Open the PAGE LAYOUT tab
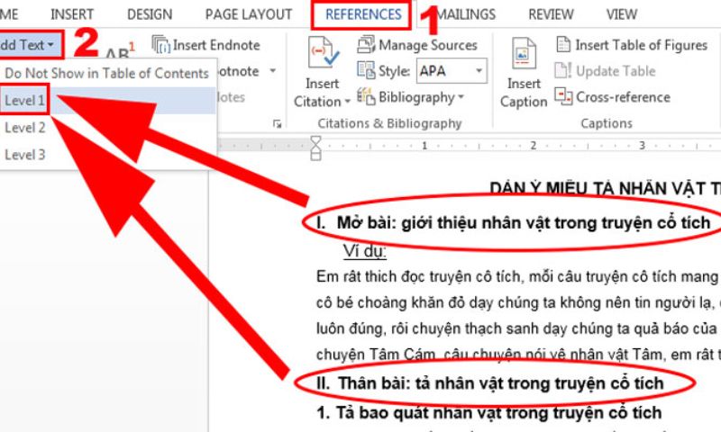721x432 pixels. pyautogui.click(x=249, y=14)
